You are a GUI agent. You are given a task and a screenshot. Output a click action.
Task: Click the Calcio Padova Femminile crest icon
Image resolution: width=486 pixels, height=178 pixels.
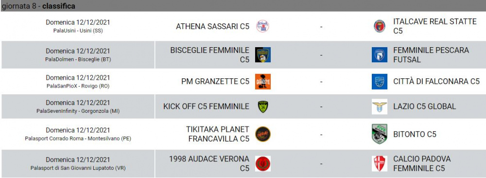tap(380, 164)
